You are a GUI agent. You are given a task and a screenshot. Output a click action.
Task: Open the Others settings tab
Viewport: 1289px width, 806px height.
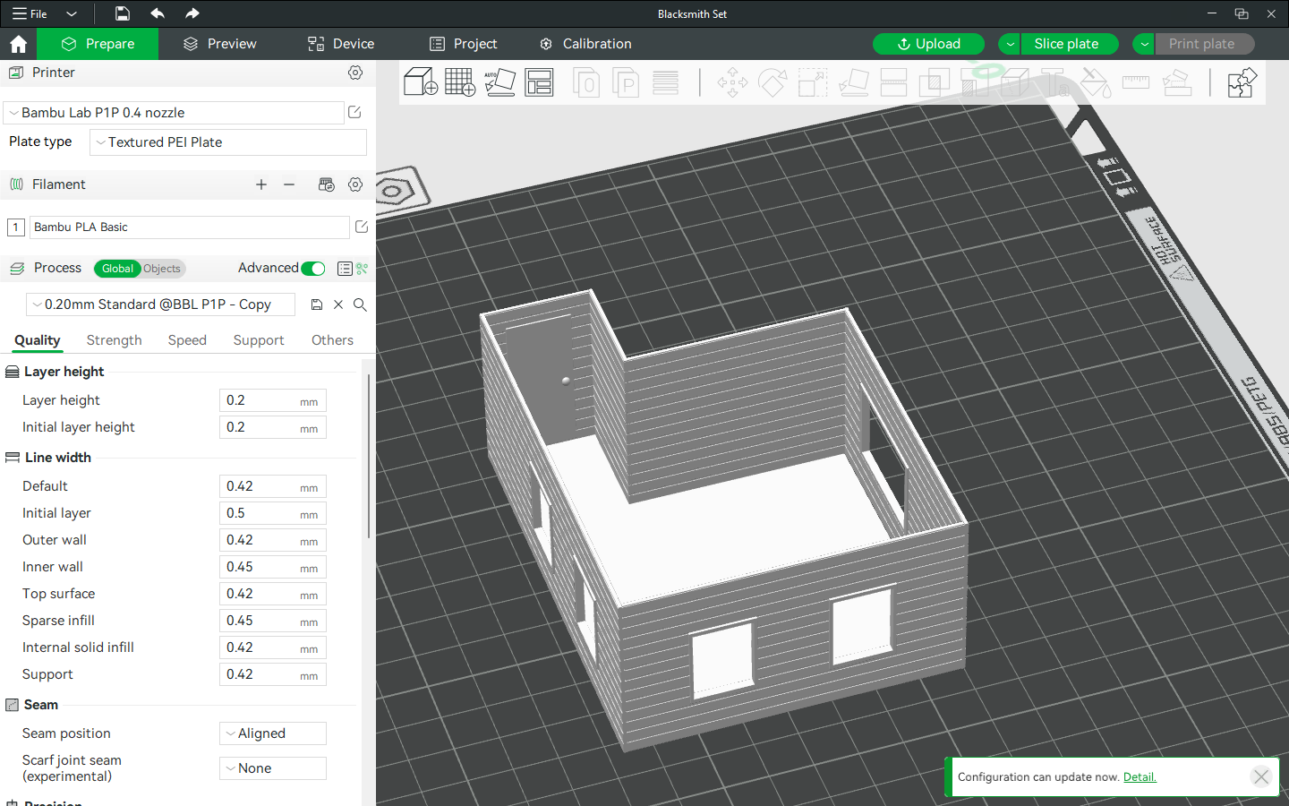pos(332,340)
